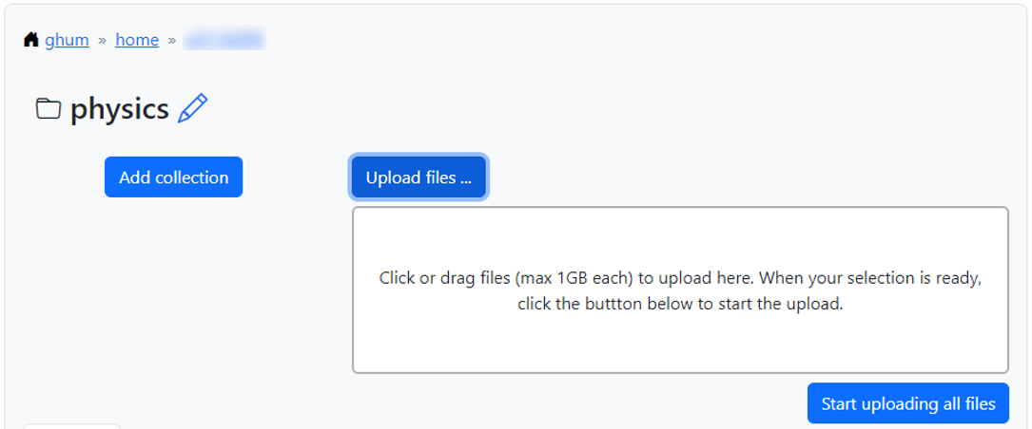1032x429 pixels.
Task: Click Start uploading all files
Action: [x=908, y=402]
